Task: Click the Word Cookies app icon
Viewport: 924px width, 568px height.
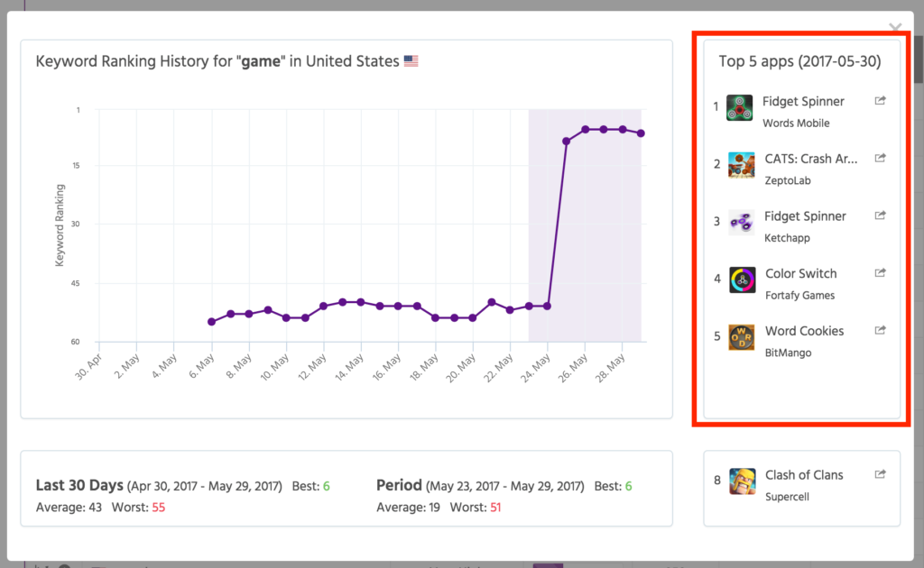Action: [742, 337]
